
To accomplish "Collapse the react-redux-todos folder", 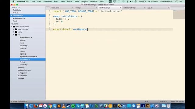I will [12, 27].
